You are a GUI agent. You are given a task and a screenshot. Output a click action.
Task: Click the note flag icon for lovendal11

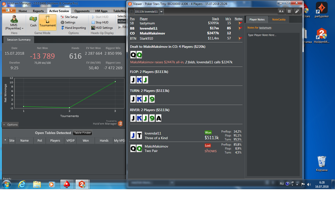point(240,28)
